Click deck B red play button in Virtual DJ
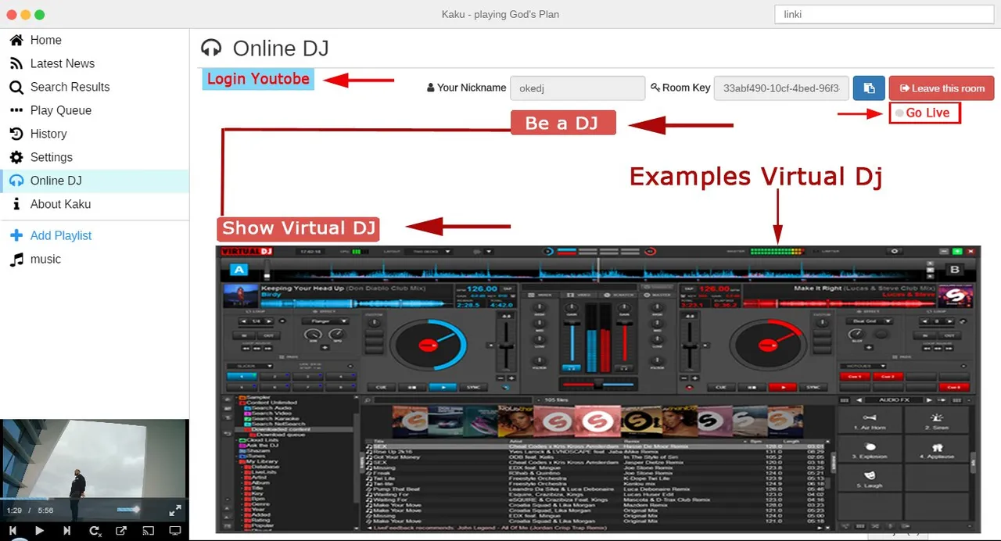Screen dimensions: 1001x541 click(x=781, y=387)
